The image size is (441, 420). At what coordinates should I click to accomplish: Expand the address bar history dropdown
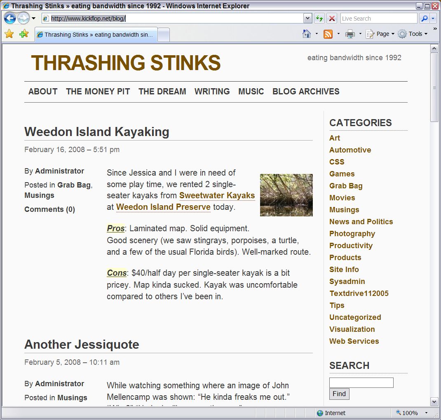coord(307,18)
